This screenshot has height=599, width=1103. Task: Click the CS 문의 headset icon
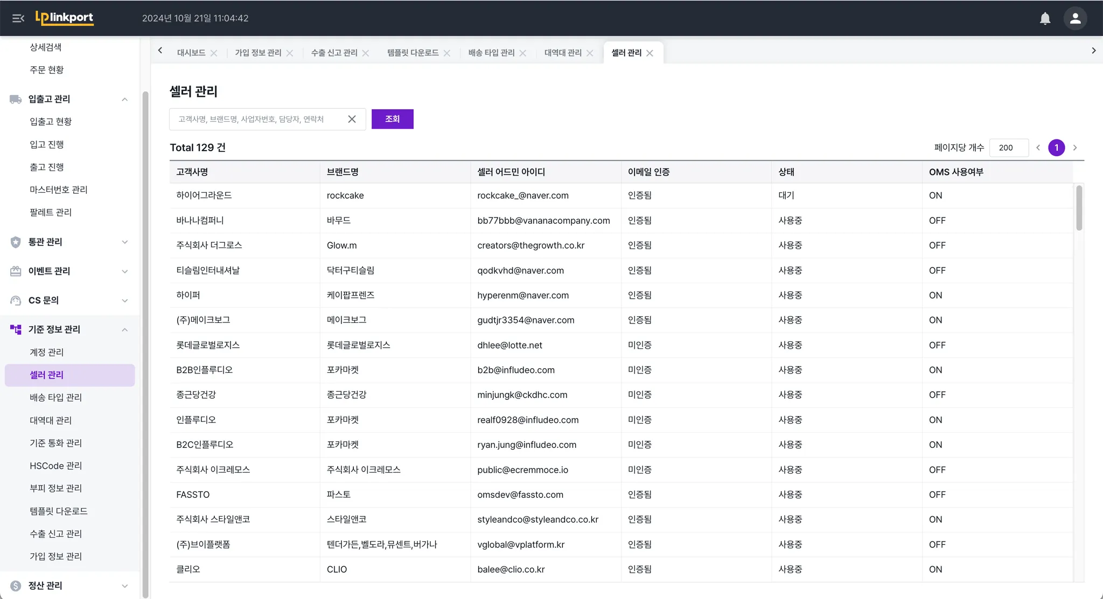[x=16, y=300]
